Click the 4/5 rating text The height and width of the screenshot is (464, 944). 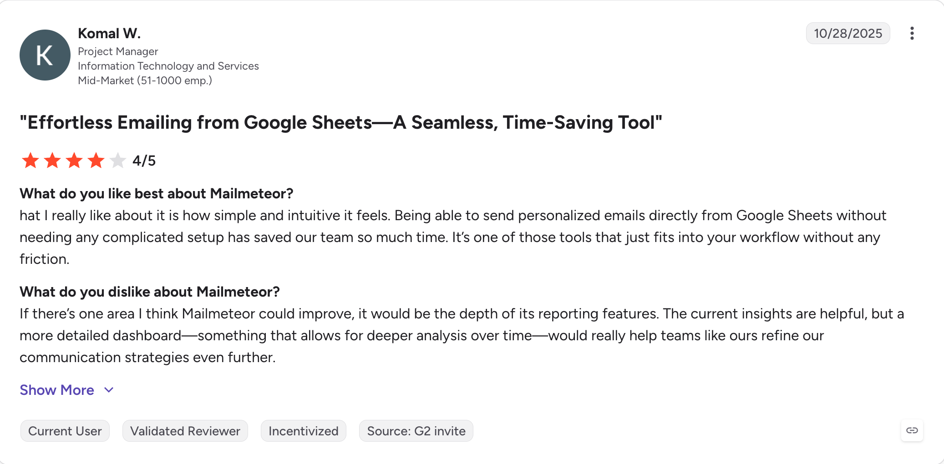pyautogui.click(x=144, y=161)
